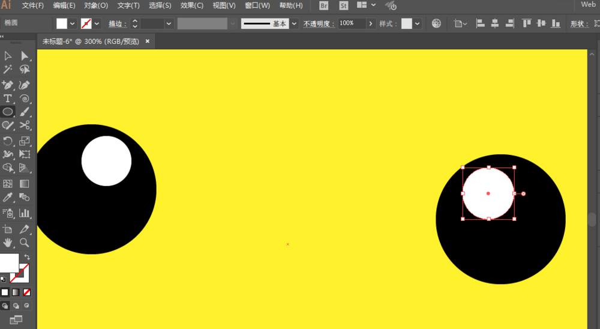This screenshot has width=600, height=329.
Task: Open the Align To dropdown
Action: tap(460, 24)
